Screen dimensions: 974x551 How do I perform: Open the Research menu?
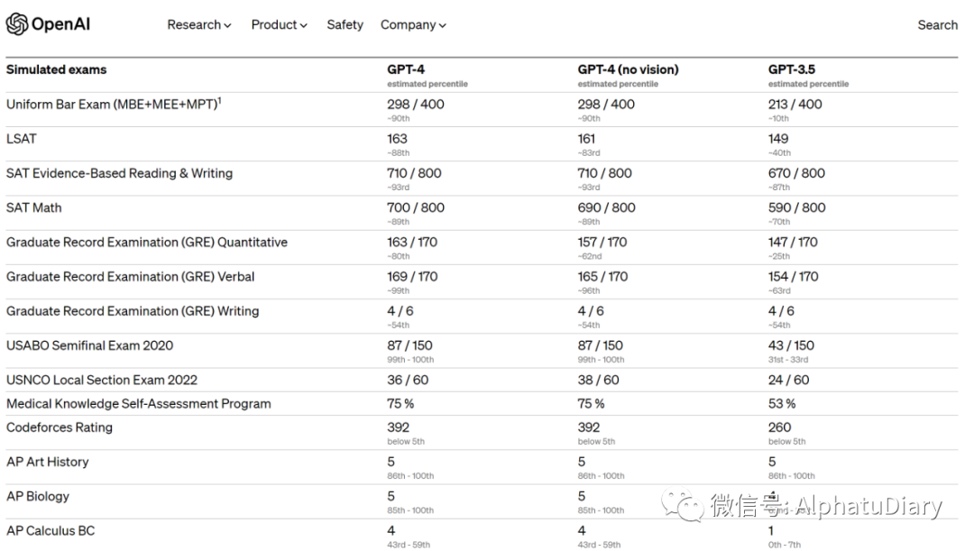[x=198, y=25]
